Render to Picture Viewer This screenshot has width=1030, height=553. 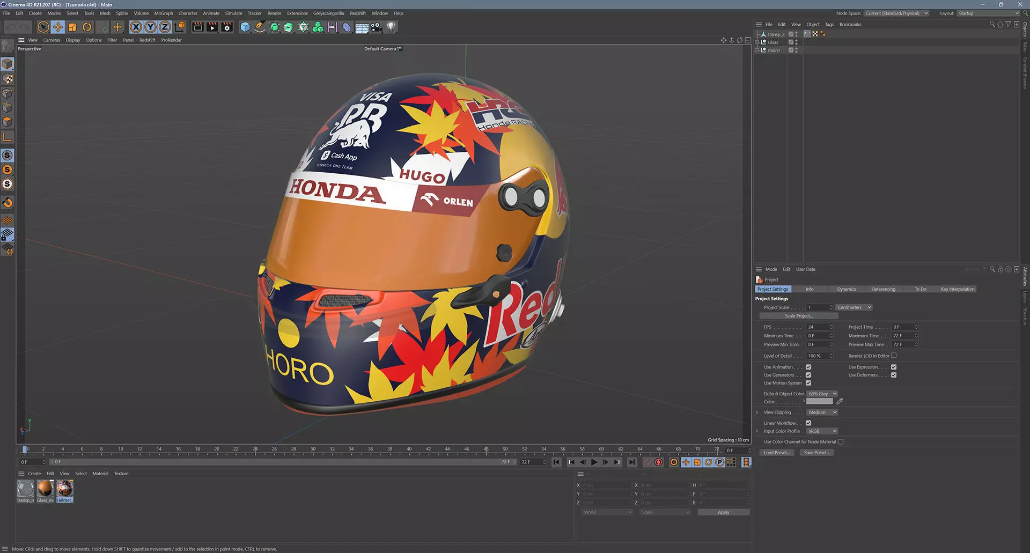tap(212, 27)
